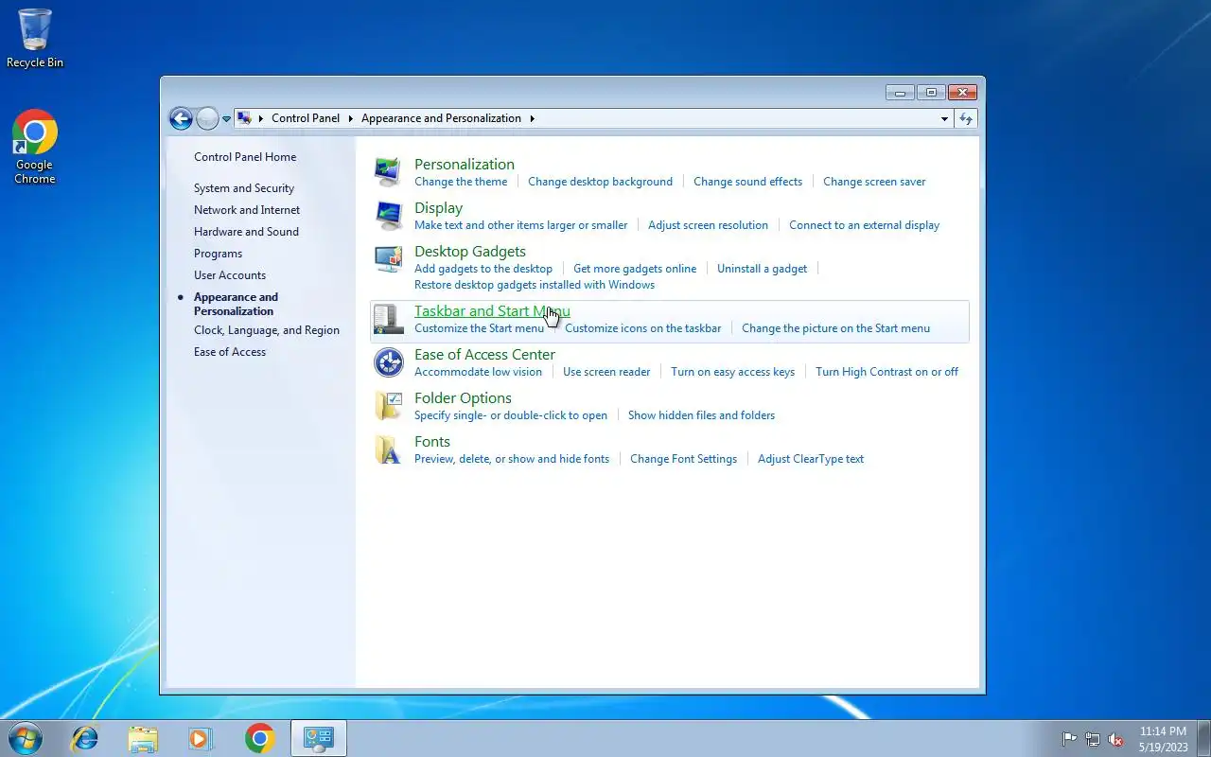This screenshot has height=757, width=1211.
Task: Open the taskbar clock showing 11:14 PM
Action: (1163, 739)
